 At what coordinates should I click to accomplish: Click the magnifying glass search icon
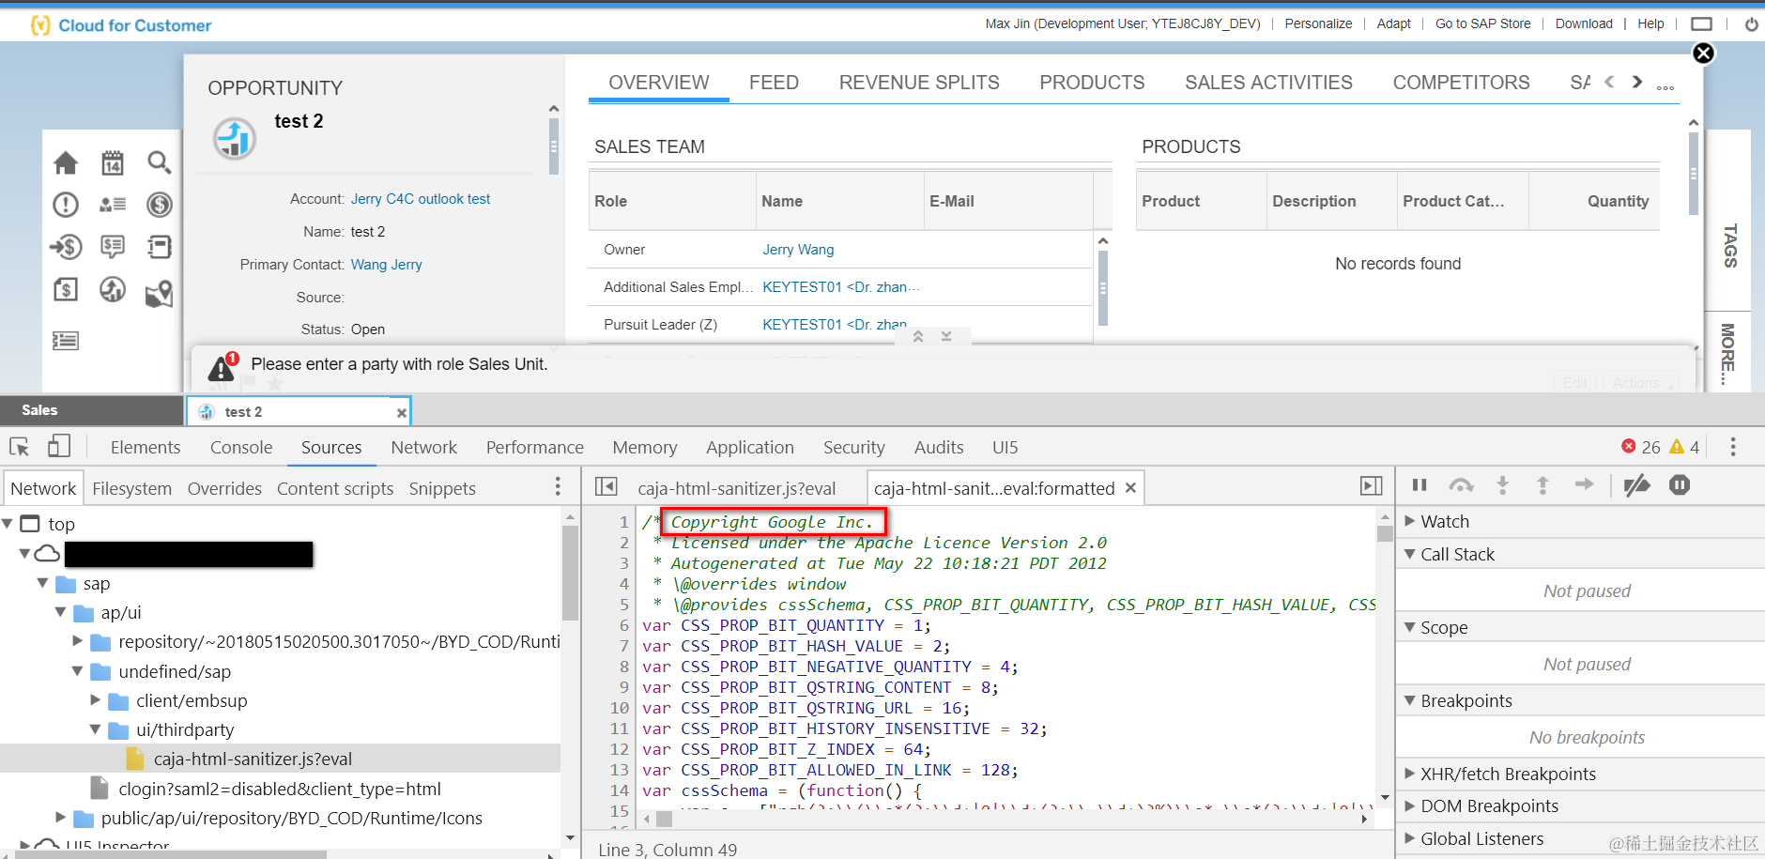coord(160,162)
